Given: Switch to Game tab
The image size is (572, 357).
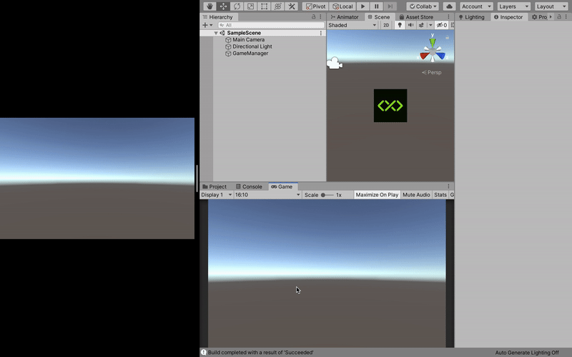Looking at the screenshot, I should pyautogui.click(x=282, y=186).
